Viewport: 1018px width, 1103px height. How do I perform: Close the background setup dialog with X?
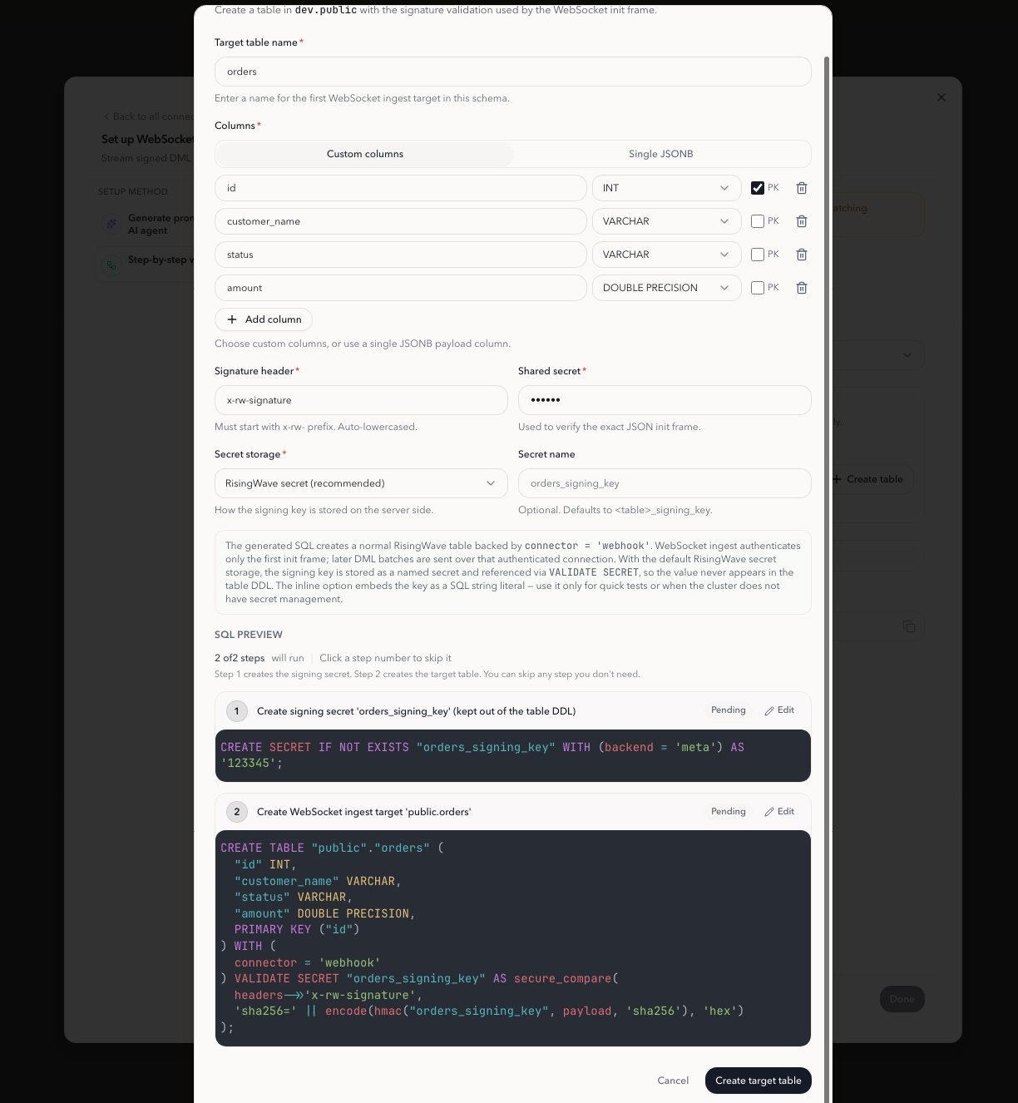click(x=941, y=97)
